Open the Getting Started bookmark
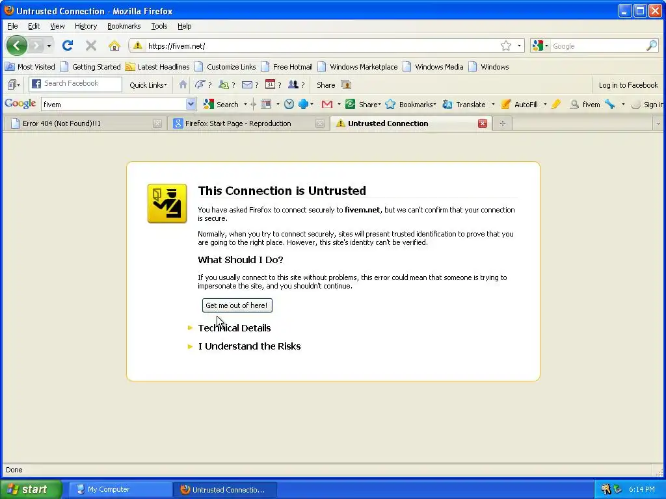 click(90, 67)
